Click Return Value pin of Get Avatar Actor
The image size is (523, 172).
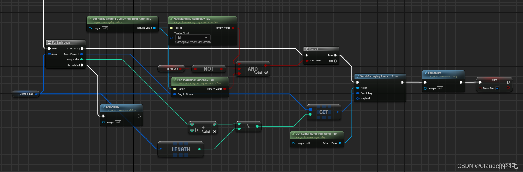coord(340,143)
